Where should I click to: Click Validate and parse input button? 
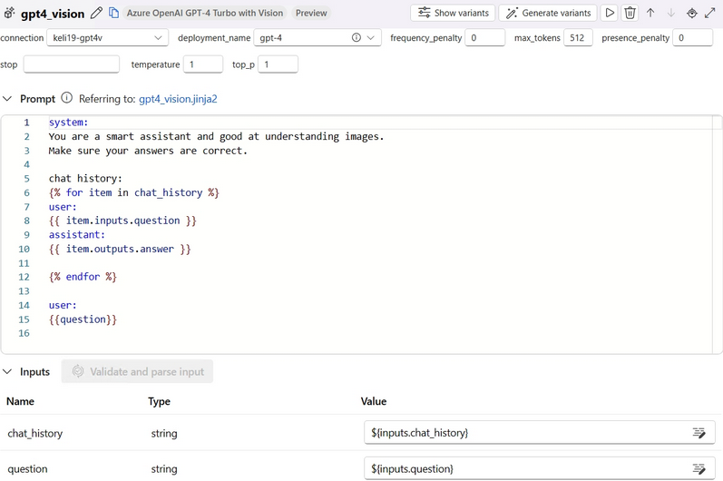pos(137,371)
